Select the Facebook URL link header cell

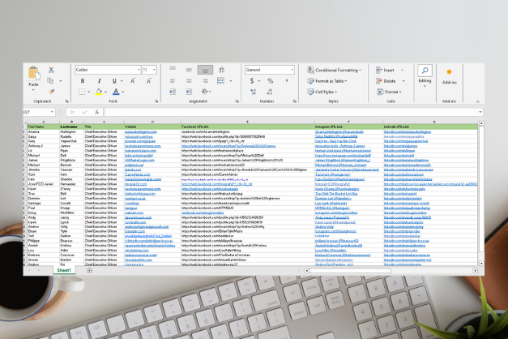point(248,127)
